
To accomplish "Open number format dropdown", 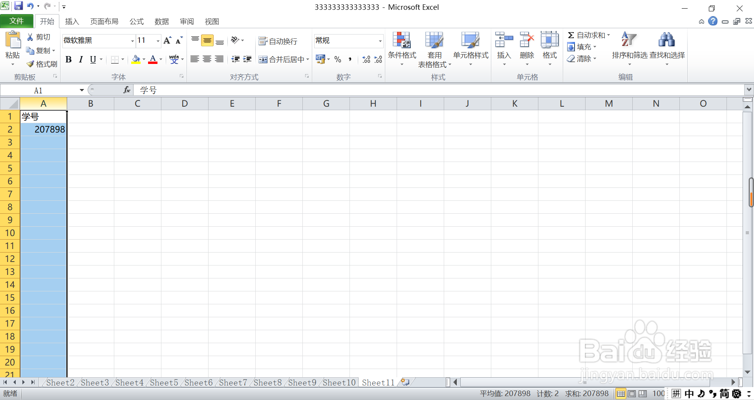I will pyautogui.click(x=380, y=41).
